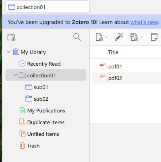Click the Trash bin icon

point(23,145)
